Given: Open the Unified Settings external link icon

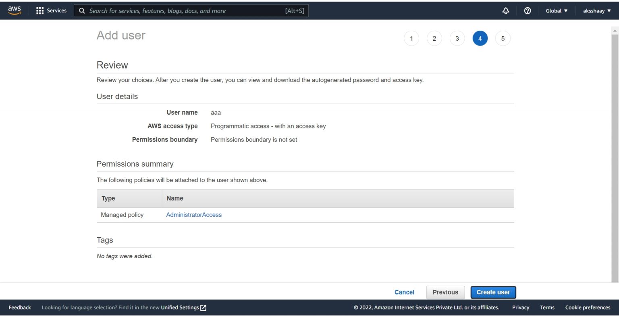Looking at the screenshot, I should tap(203, 307).
